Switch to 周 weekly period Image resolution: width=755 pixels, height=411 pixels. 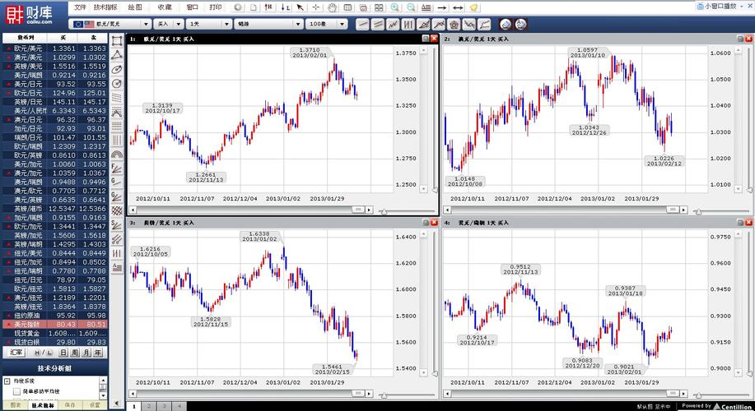coord(75,353)
